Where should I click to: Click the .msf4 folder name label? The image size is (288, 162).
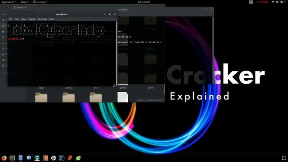pyautogui.click(x=96, y=88)
